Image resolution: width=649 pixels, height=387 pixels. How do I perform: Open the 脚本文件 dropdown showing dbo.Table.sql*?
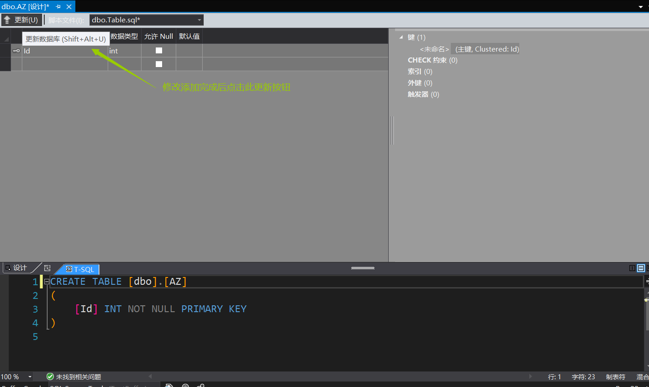click(x=199, y=20)
